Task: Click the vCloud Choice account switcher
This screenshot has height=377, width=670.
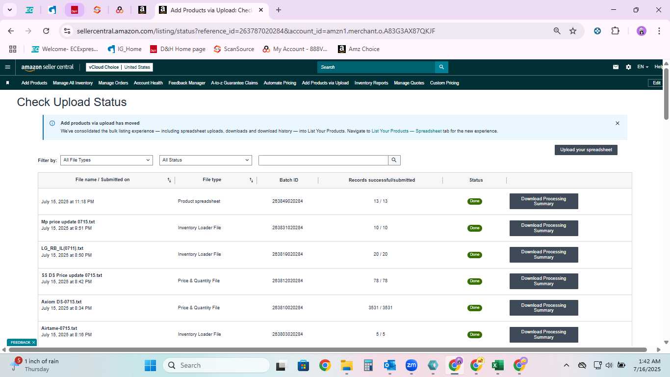Action: point(120,67)
